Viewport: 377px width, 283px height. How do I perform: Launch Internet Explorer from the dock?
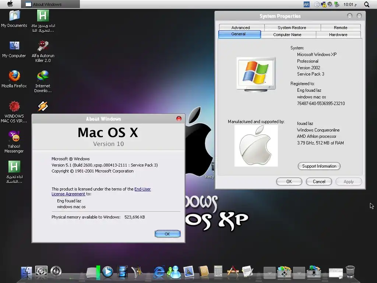coord(159,272)
